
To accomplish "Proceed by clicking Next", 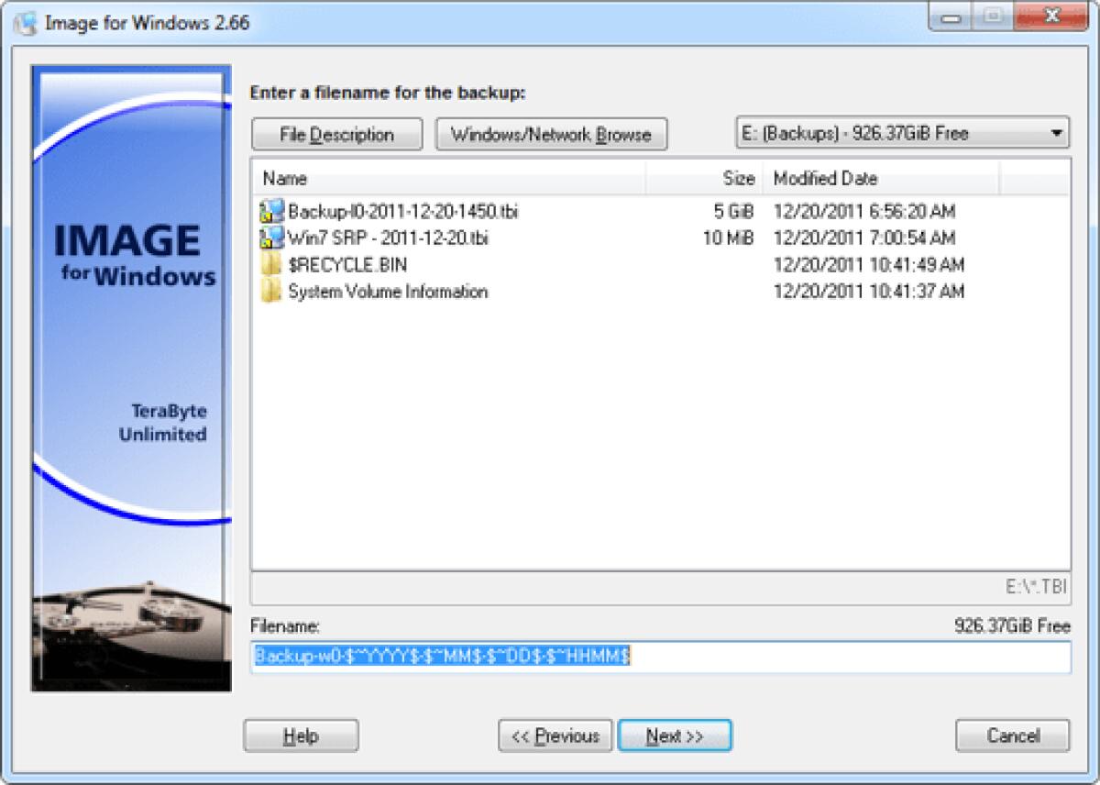I will (675, 735).
